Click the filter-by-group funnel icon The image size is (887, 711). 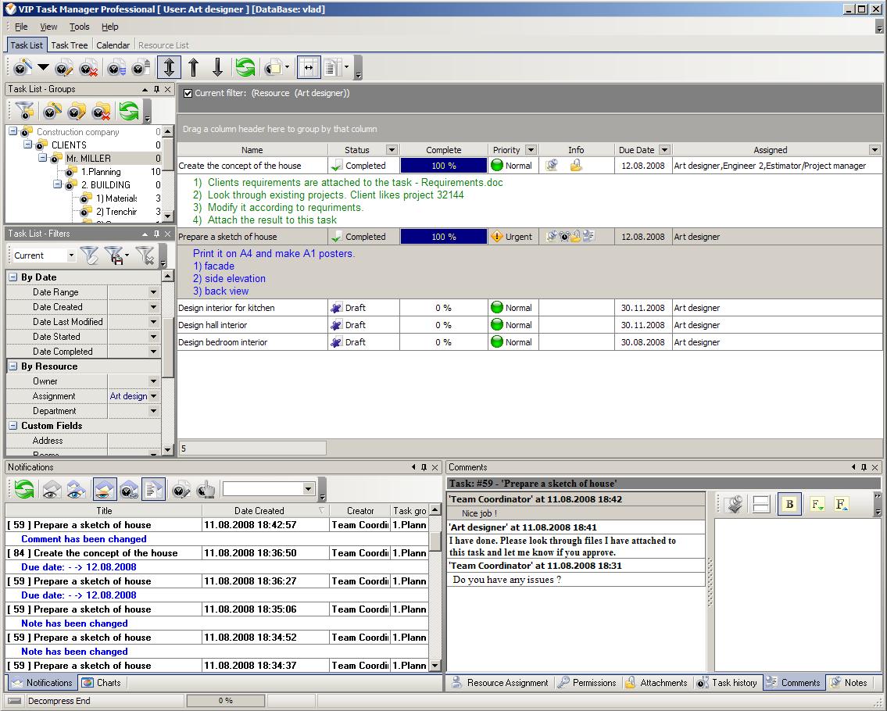(24, 111)
